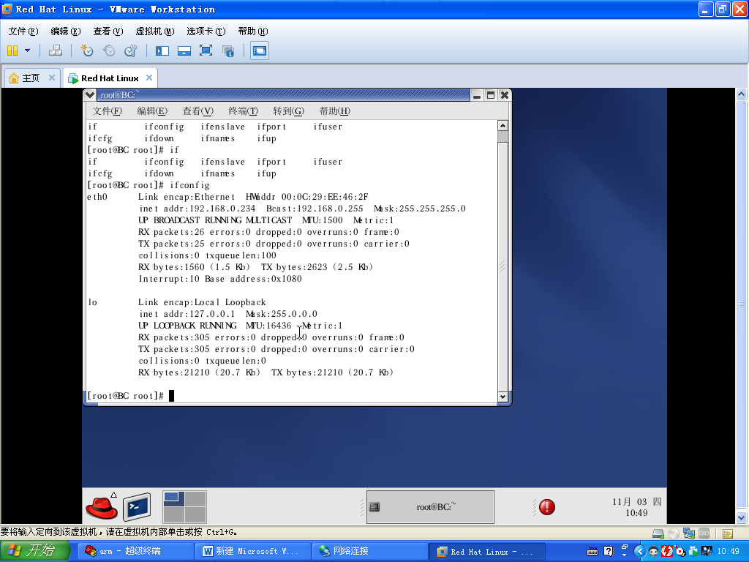Screen dimensions: 749x562
Task: Click the terminal prompt input line
Action: click(291, 396)
